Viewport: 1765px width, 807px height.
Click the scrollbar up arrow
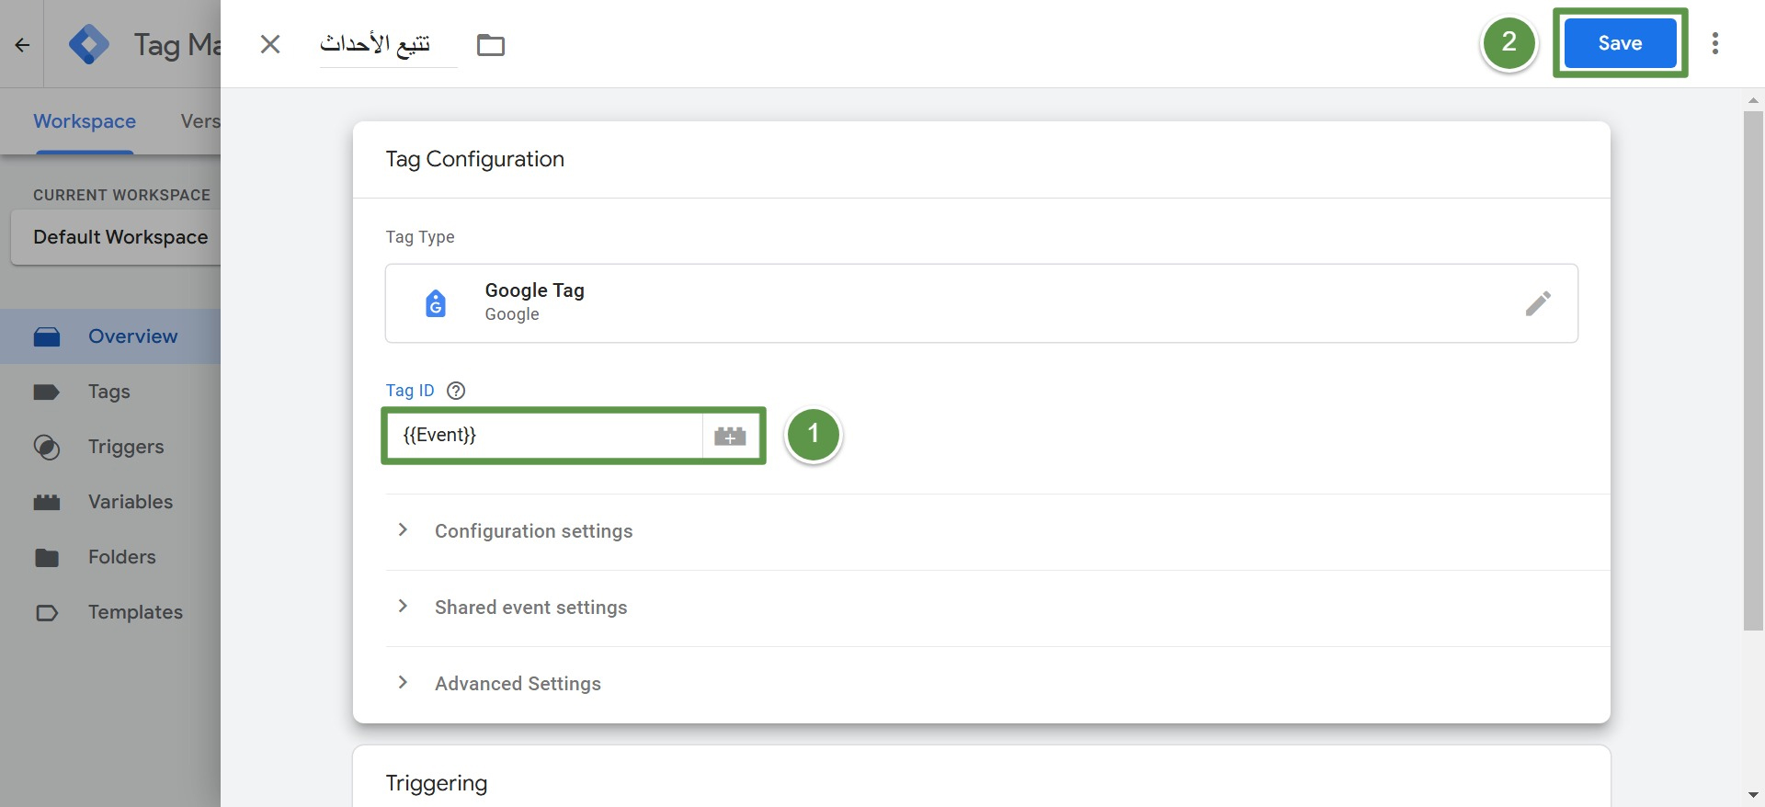point(1753,99)
